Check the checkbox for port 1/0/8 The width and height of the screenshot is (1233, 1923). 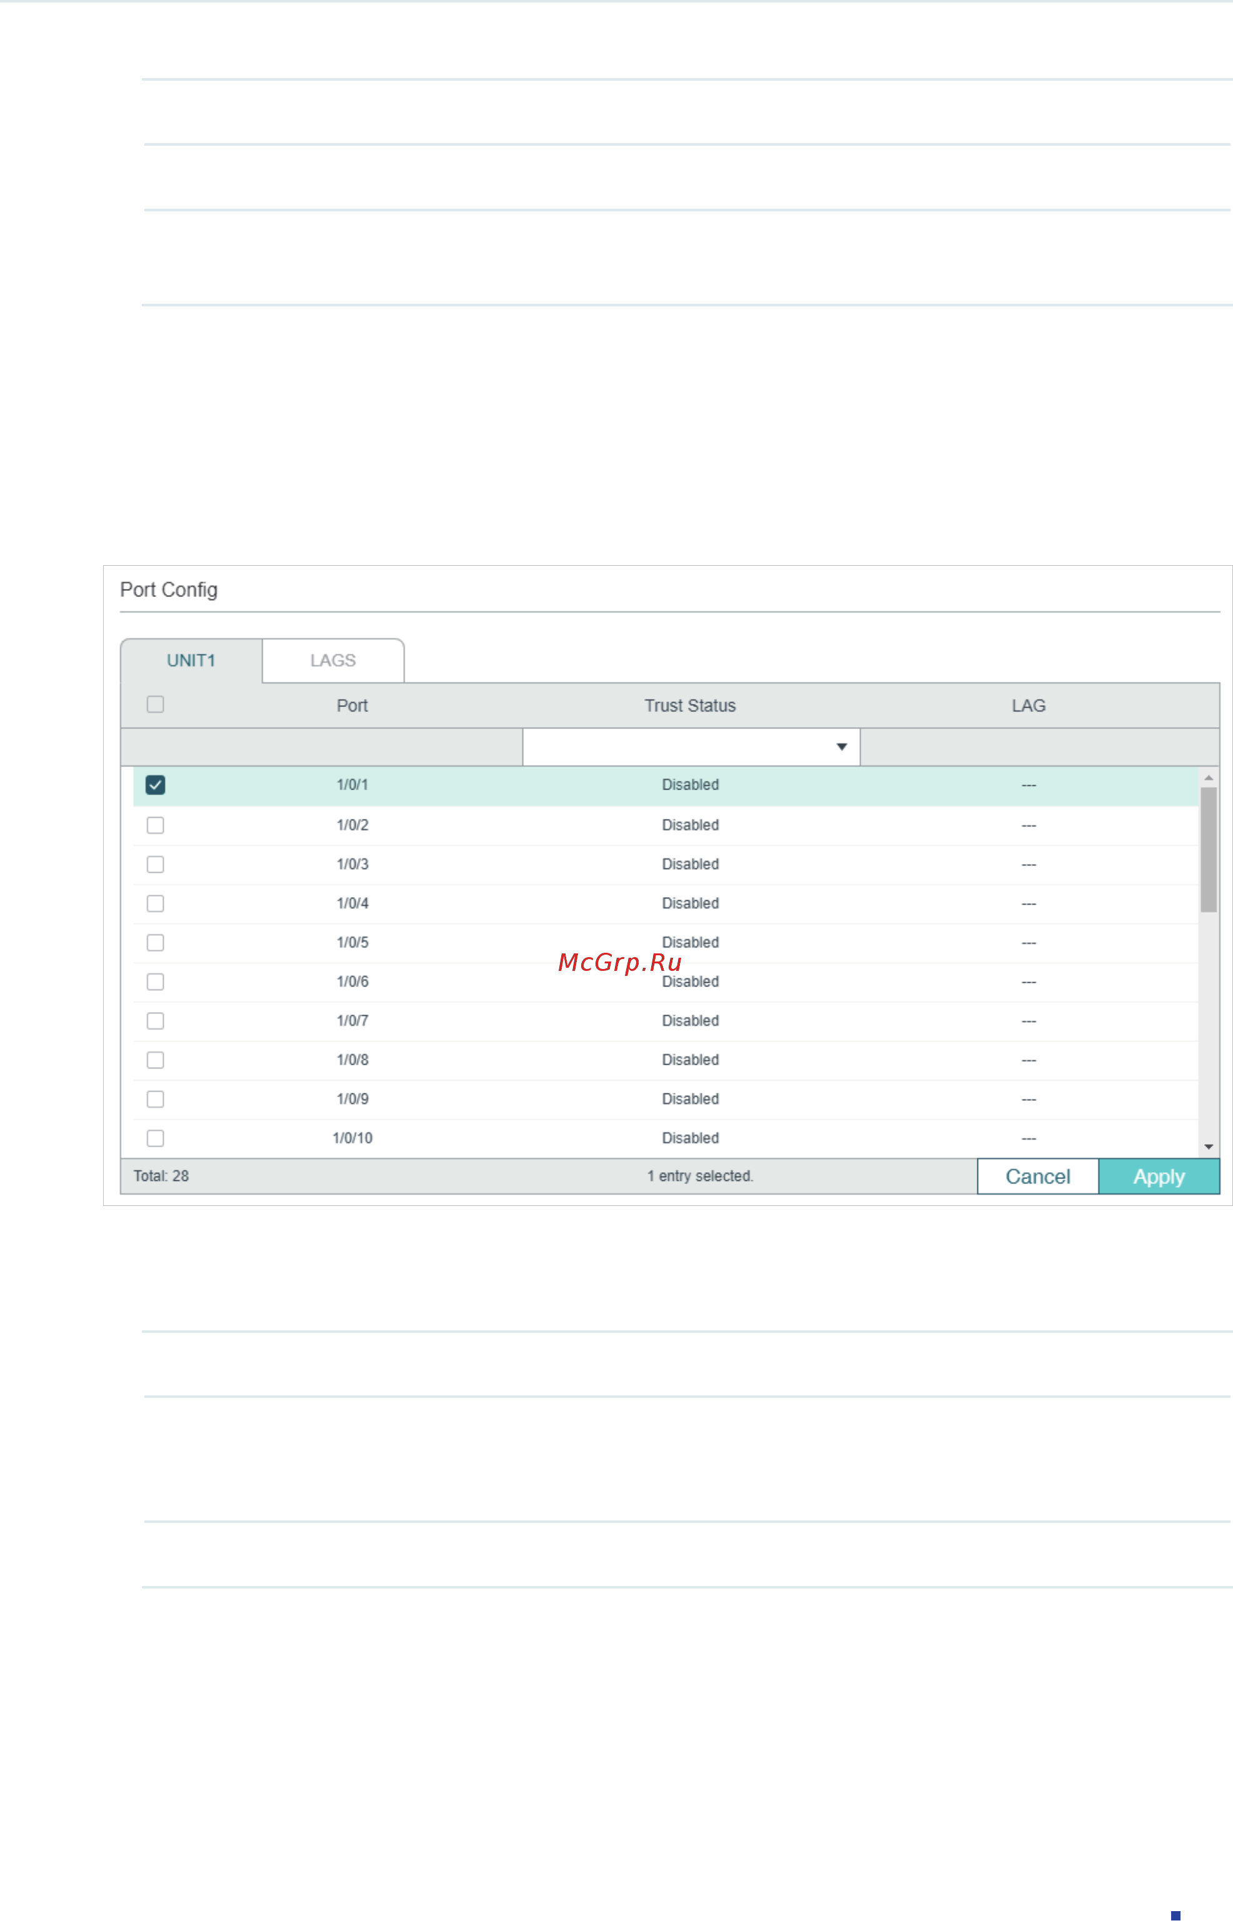156,1060
